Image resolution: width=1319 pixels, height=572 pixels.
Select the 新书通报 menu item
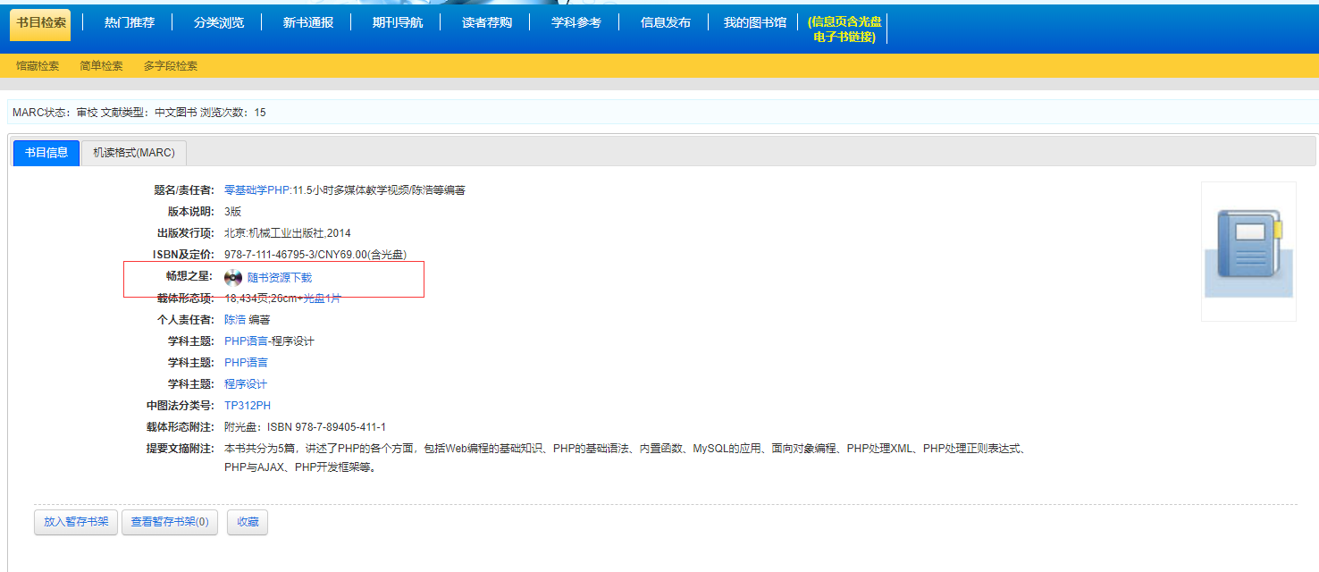pyautogui.click(x=308, y=23)
